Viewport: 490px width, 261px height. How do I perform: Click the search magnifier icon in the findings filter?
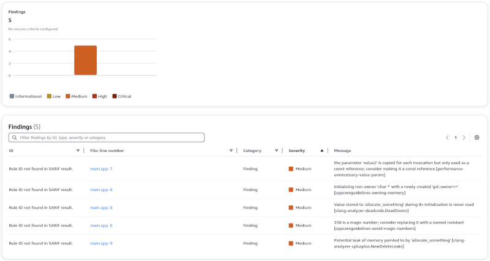14,138
